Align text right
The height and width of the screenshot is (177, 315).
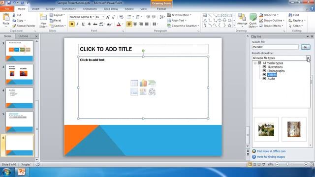point(141,24)
